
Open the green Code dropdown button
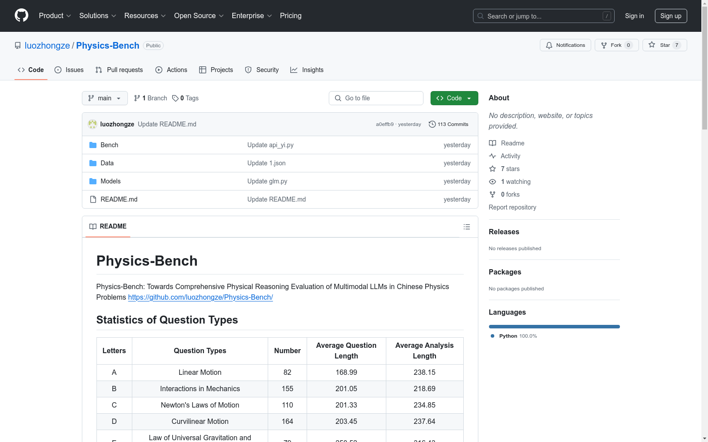tap(454, 98)
